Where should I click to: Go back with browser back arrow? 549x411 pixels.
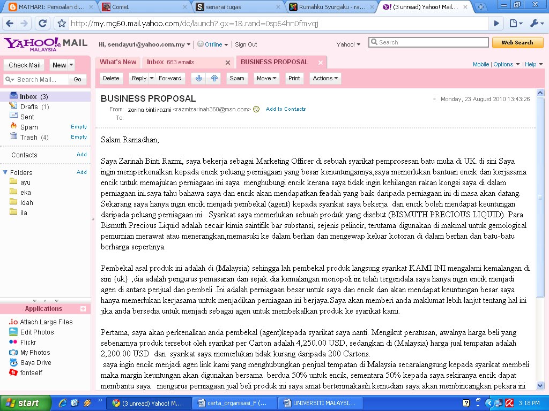coord(10,24)
